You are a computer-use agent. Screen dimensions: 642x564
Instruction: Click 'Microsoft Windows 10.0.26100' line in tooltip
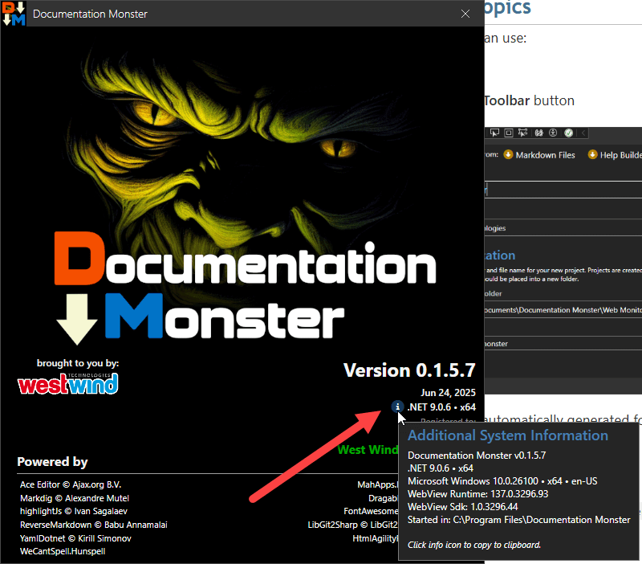click(502, 480)
